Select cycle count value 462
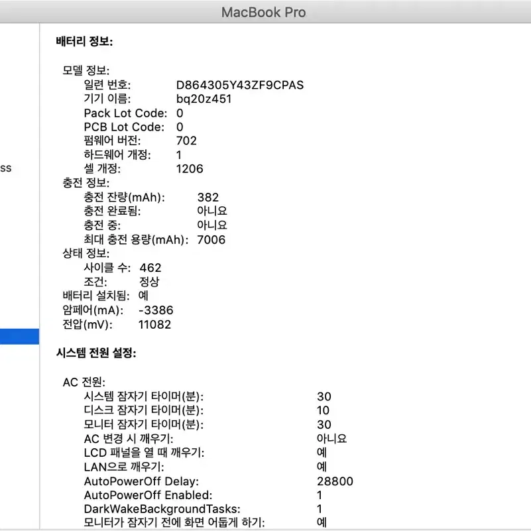531x531 pixels. (150, 268)
